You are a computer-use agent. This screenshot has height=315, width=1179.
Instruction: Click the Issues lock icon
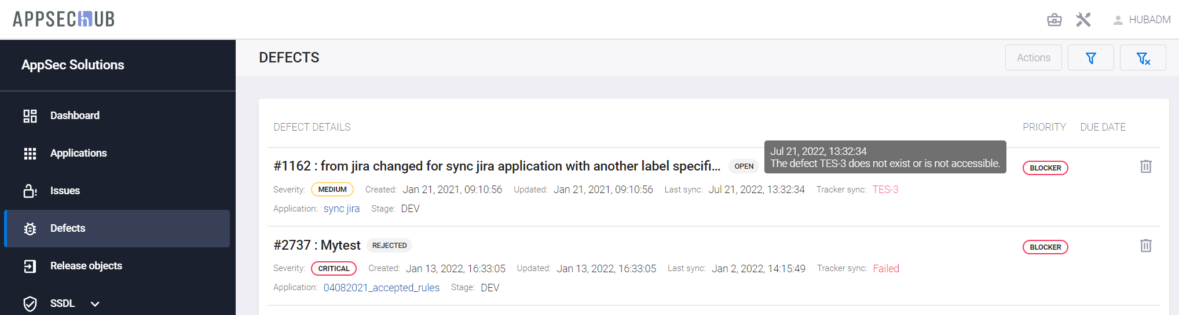click(x=30, y=191)
